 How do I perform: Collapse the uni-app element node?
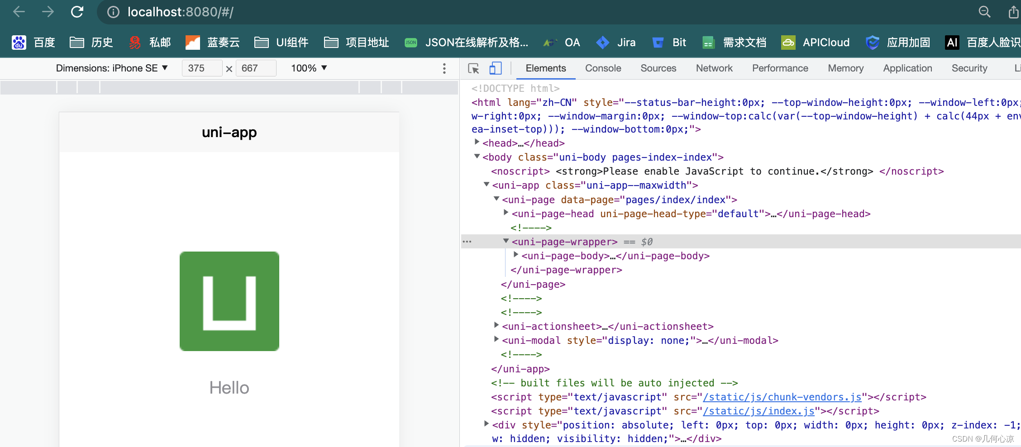coord(487,184)
